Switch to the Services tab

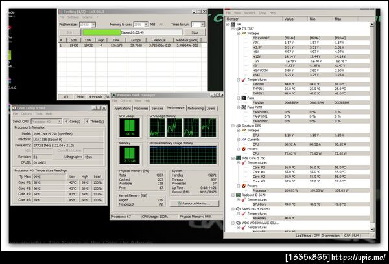(158, 109)
